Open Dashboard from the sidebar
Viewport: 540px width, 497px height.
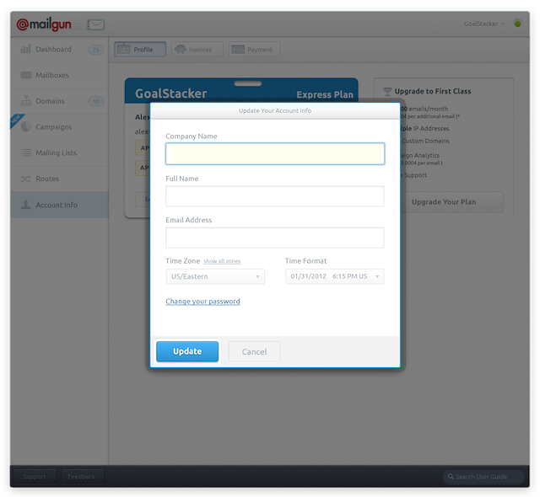[53, 50]
